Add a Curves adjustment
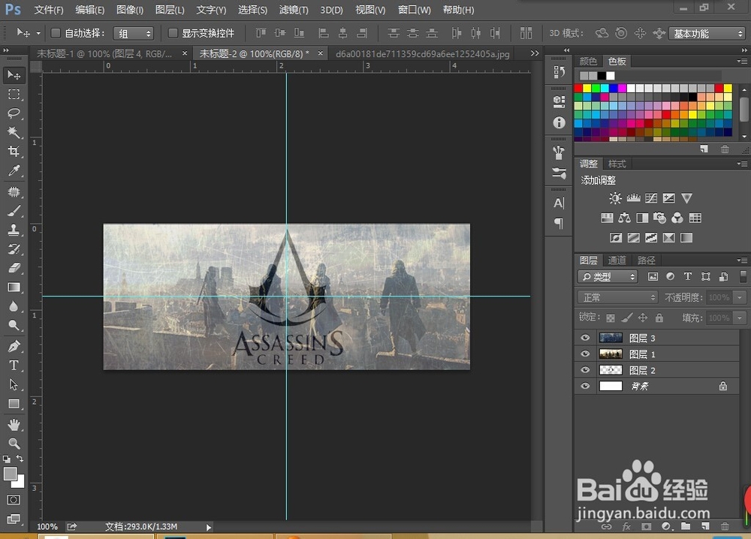This screenshot has height=539, width=751. point(651,198)
